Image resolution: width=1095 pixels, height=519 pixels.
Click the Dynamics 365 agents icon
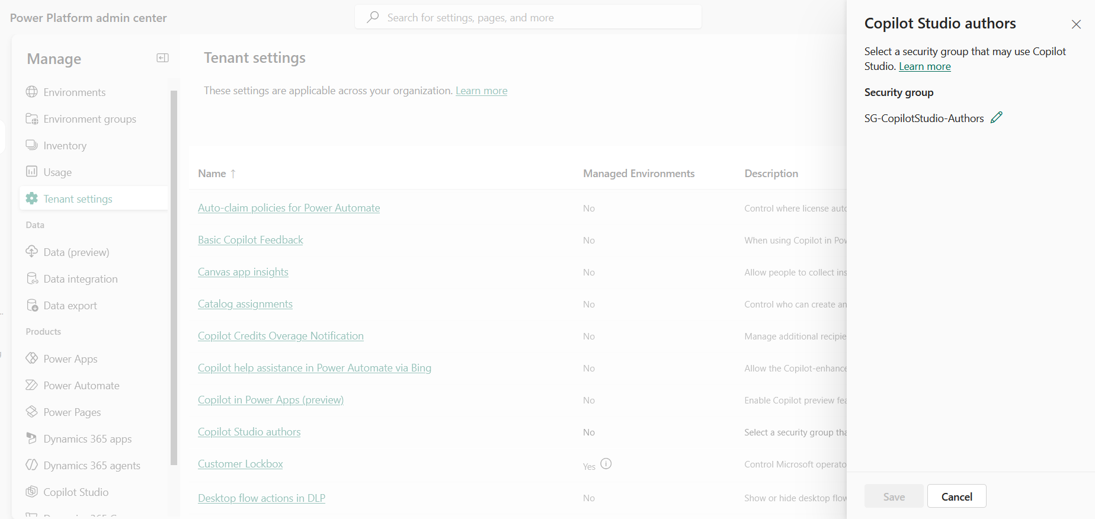[x=32, y=465]
